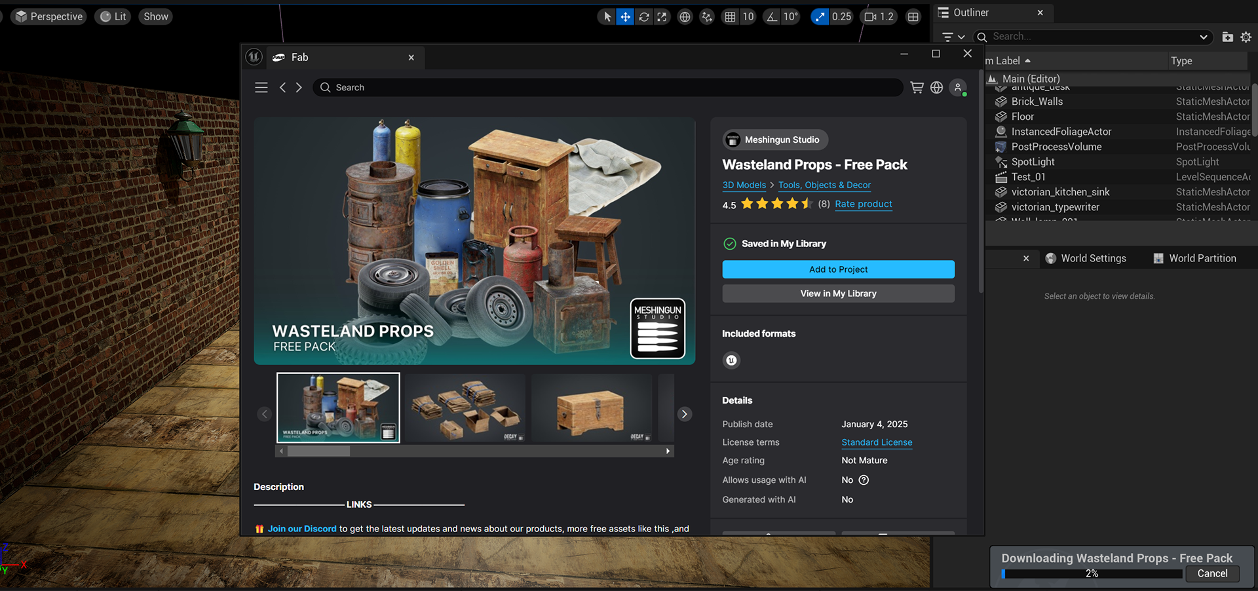Open the Lit view mode menu
Viewport: 1258px width, 591px height.
coord(113,16)
